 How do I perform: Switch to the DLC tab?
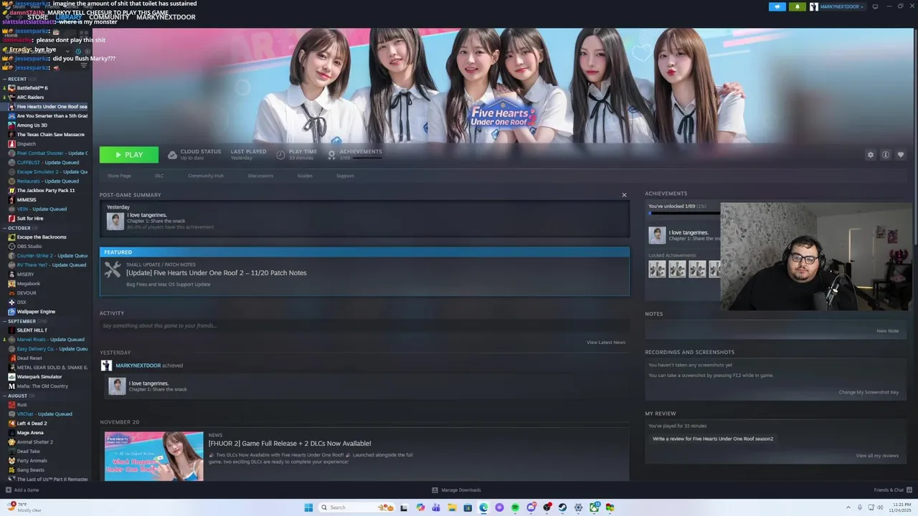click(x=159, y=176)
